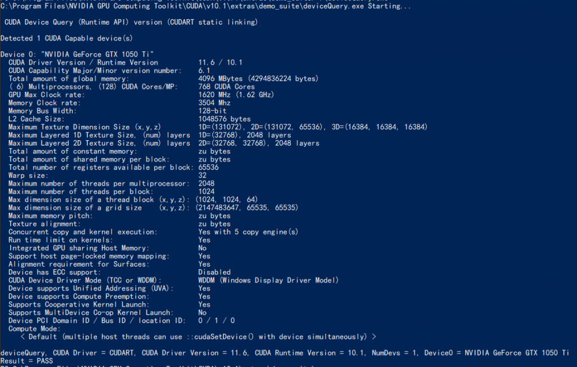Click the 'Warp size:' label
The image size is (577, 367).
pyautogui.click(x=28, y=176)
